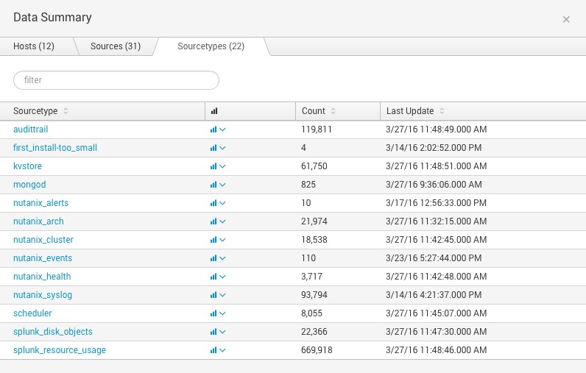This screenshot has height=373, width=586.
Task: Sort by Sourcetype column arrows
Action: 66,111
